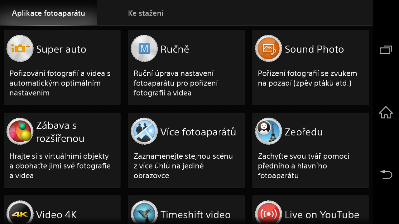Open the Timeshift video hummingbird icon
This screenshot has height=224, width=399.
(x=144, y=212)
